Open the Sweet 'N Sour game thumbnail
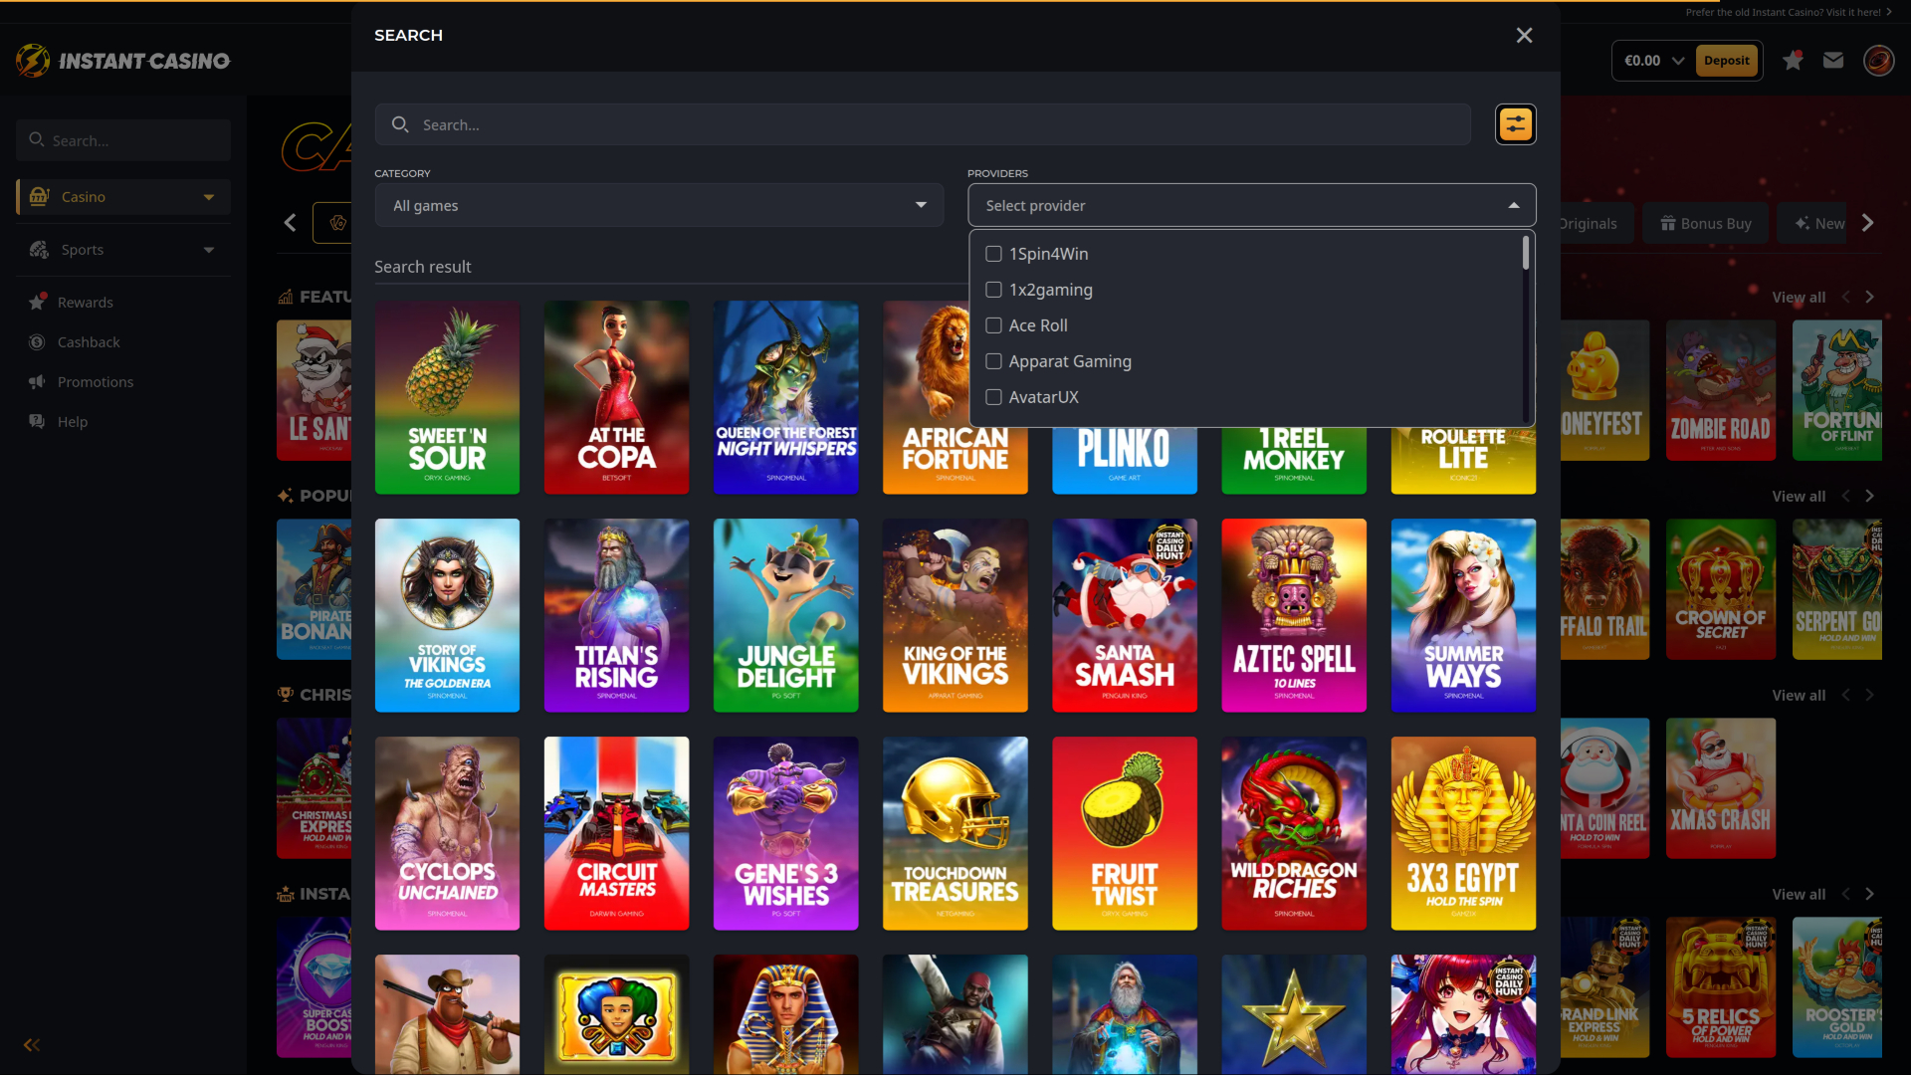 (x=447, y=397)
